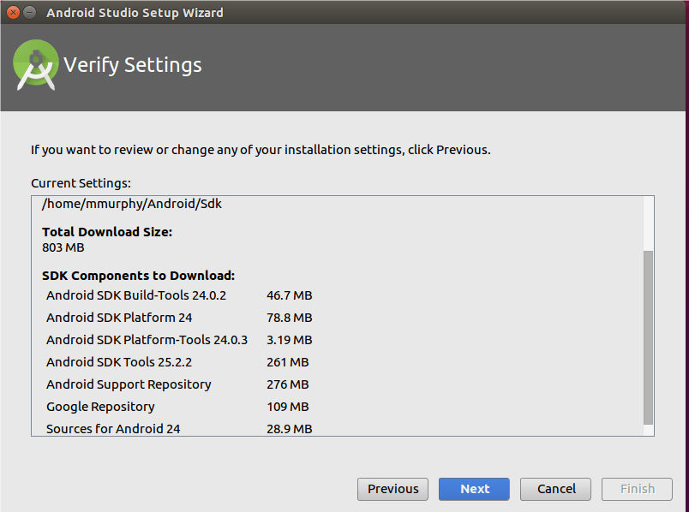689x512 pixels.
Task: Click Sources for Android 24 row
Action: 113,428
